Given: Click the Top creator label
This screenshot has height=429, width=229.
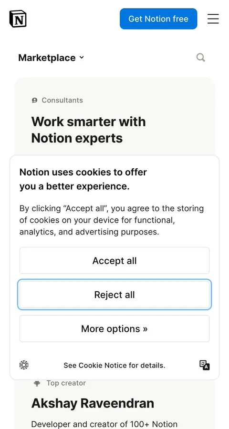Looking at the screenshot, I should (x=66, y=383).
